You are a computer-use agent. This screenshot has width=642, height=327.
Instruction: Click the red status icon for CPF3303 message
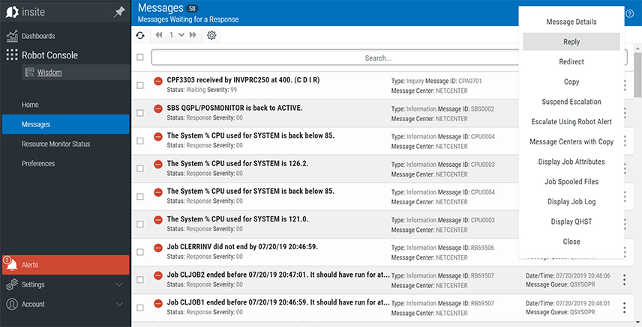coord(158,81)
